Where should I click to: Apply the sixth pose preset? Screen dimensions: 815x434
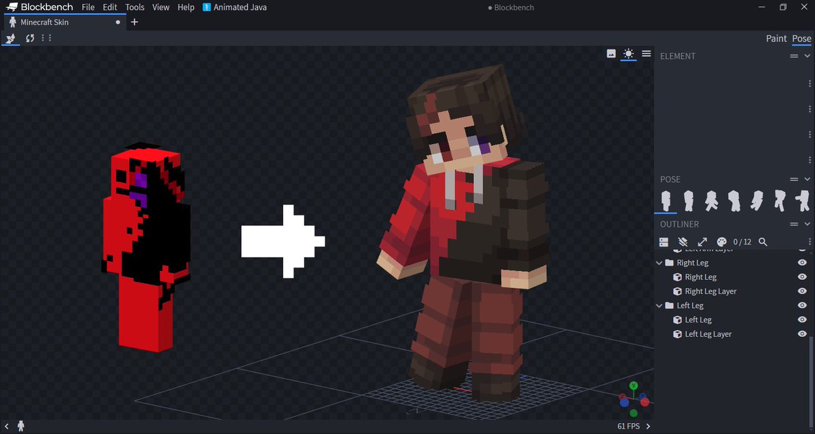[779, 200]
